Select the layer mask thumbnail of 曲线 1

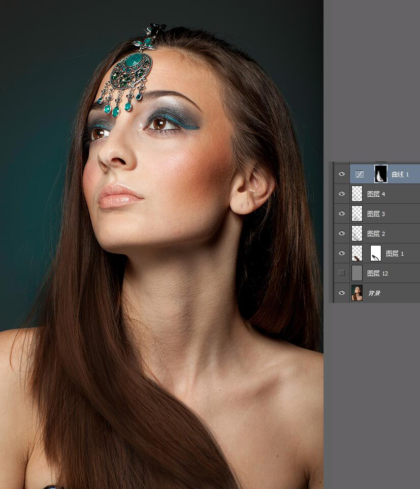380,174
